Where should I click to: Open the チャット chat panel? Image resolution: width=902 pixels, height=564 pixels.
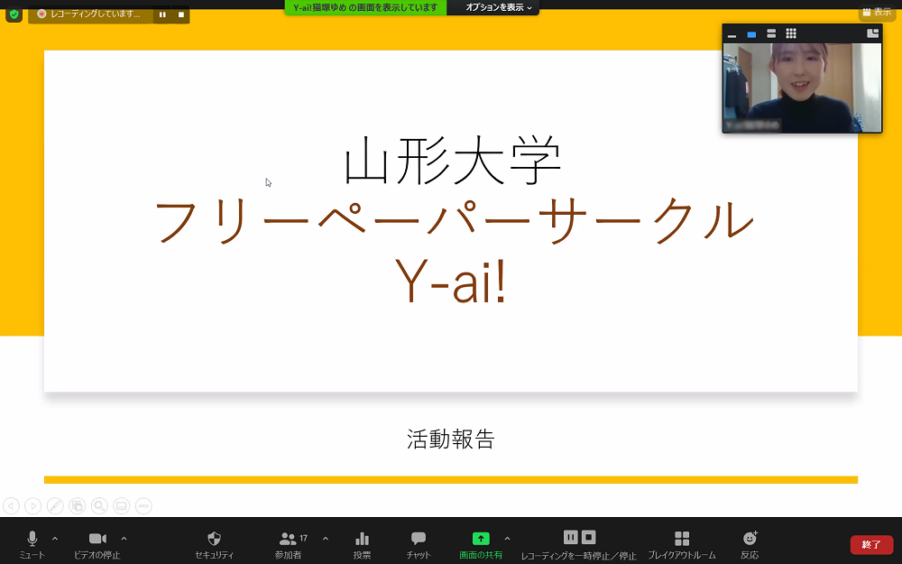[419, 544]
